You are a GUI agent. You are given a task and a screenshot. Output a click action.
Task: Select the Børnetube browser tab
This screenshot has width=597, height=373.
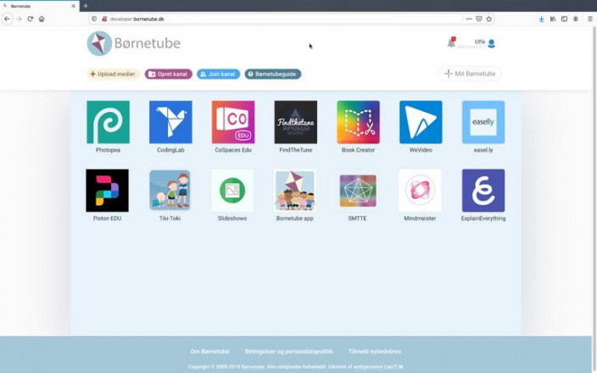tap(40, 6)
